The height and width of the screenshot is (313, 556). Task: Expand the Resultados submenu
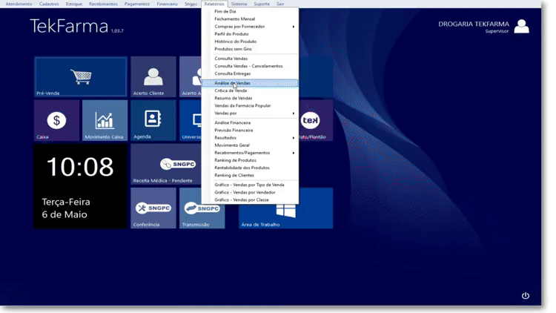tap(252, 137)
